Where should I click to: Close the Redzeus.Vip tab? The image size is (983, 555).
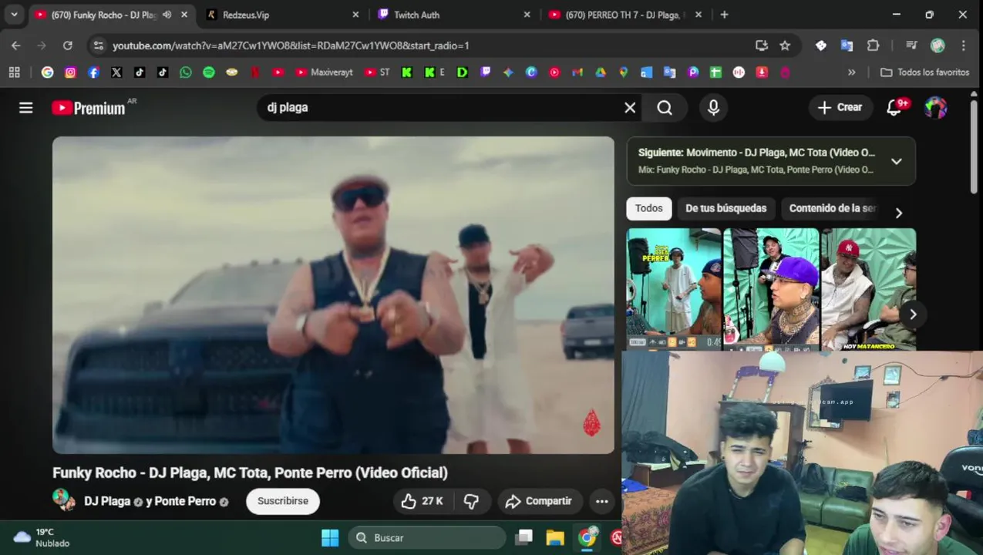click(355, 15)
